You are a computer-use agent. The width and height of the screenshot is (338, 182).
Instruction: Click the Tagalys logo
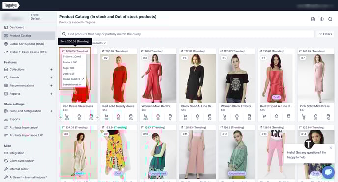(11, 5)
